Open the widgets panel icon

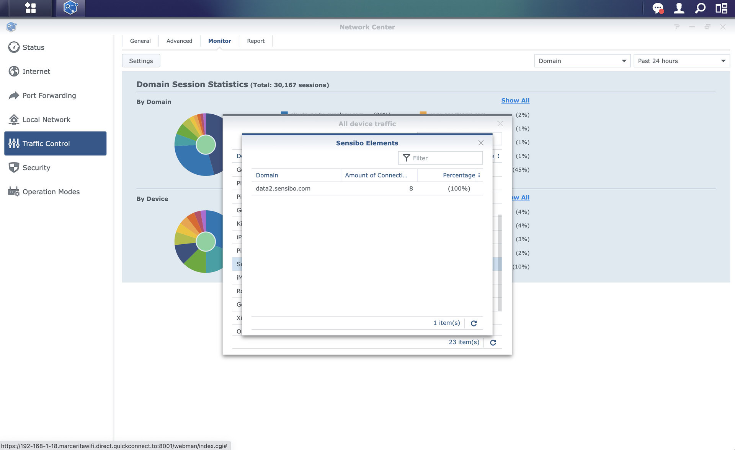[721, 8]
